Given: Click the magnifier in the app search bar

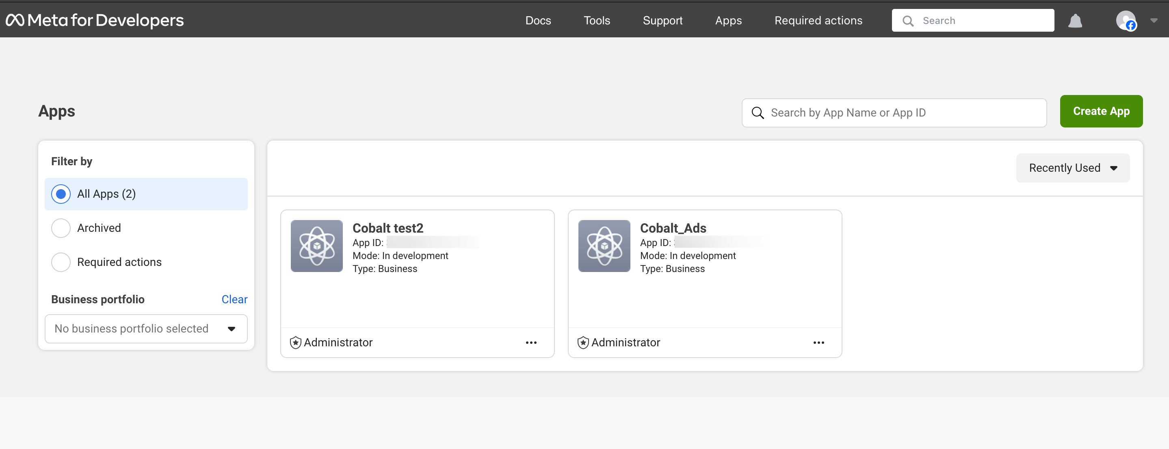Looking at the screenshot, I should 758,112.
